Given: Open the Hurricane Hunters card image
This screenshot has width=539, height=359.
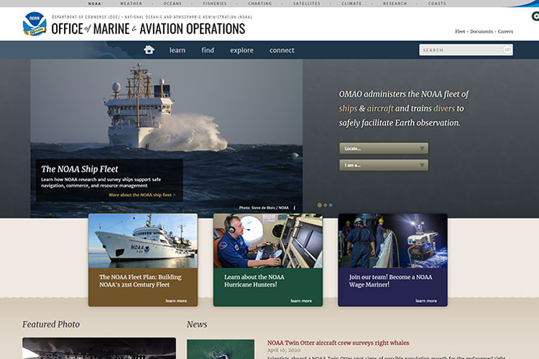Looking at the screenshot, I should 267,241.
